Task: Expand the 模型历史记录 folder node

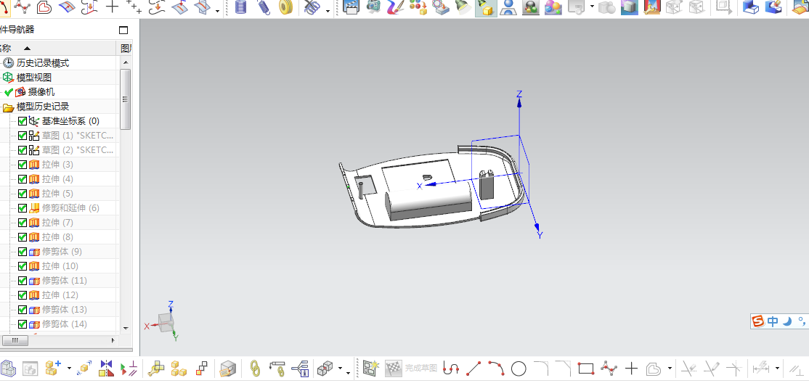Action: (8, 107)
